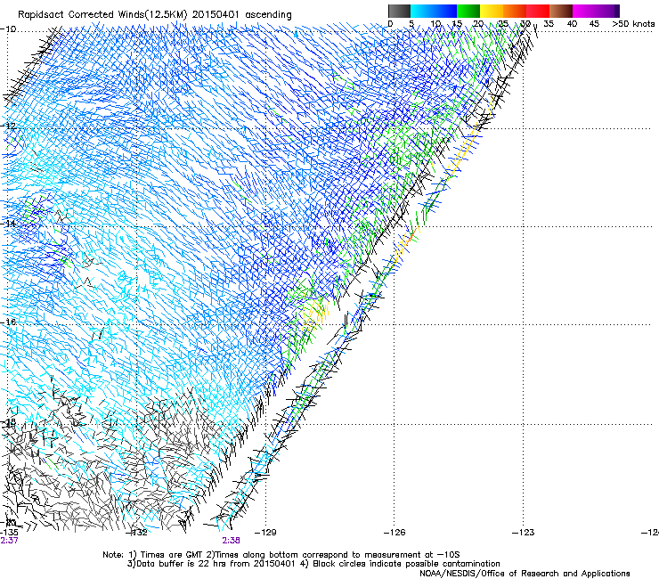This screenshot has height=579, width=659.
Task: Click the '15' label under the color bar
Action: pos(457,23)
